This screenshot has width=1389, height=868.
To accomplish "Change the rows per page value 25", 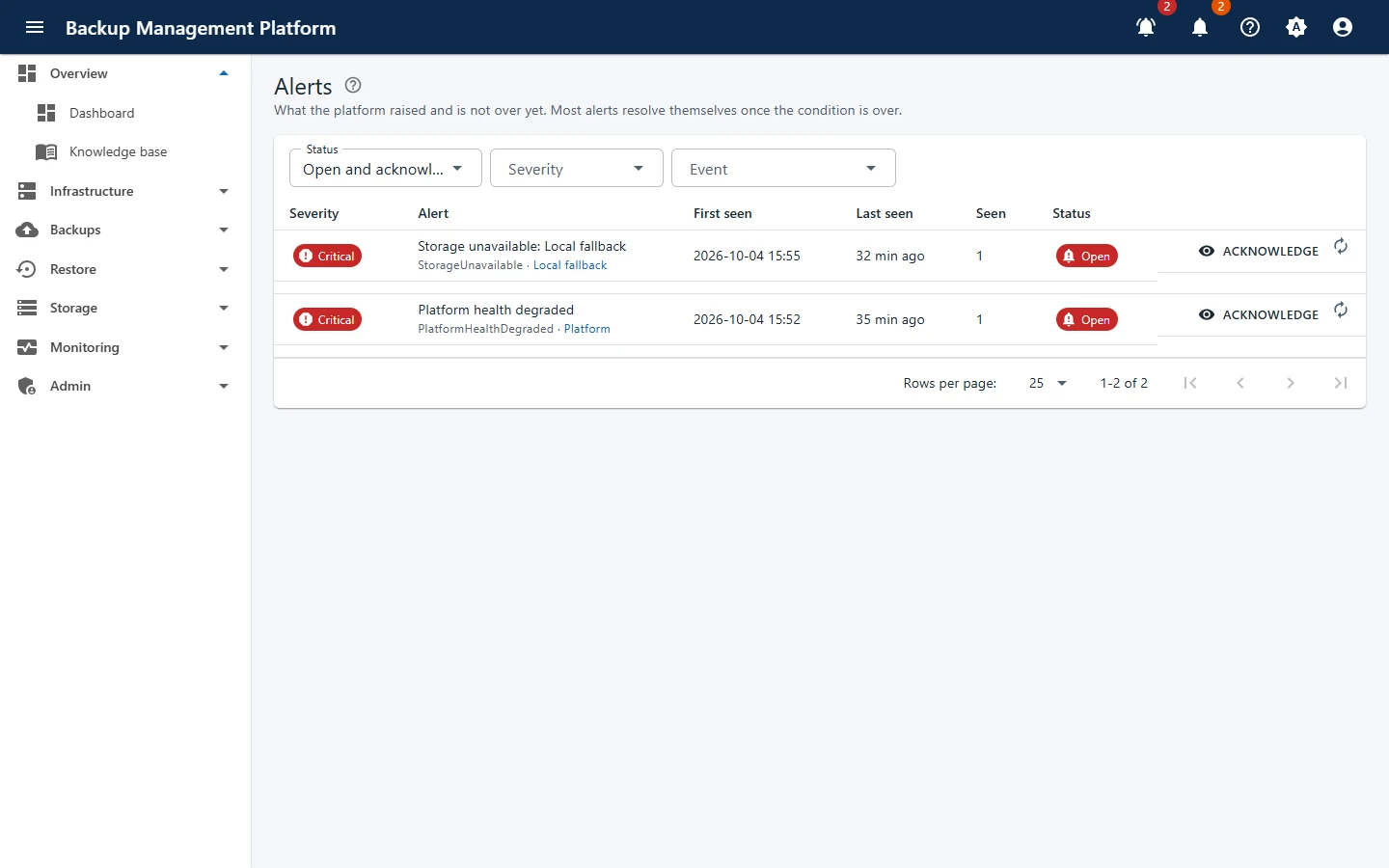I will pos(1048,383).
